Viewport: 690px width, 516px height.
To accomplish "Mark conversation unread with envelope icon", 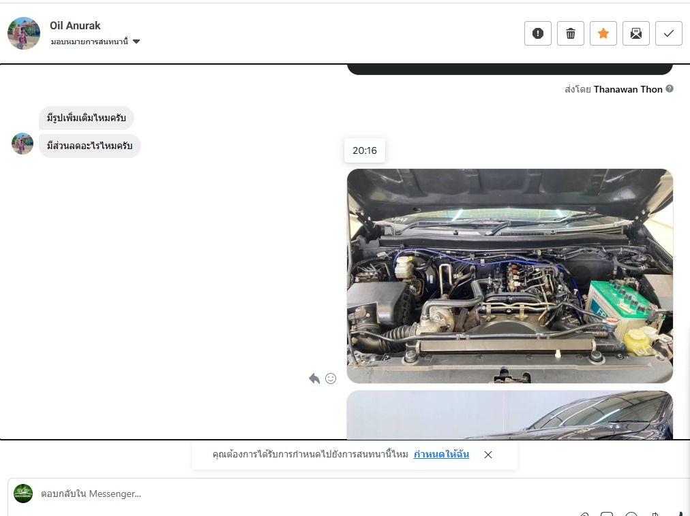I will click(635, 33).
